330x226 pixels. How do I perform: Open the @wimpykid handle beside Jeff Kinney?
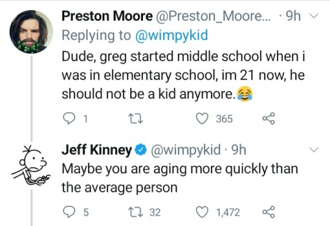coord(185,150)
